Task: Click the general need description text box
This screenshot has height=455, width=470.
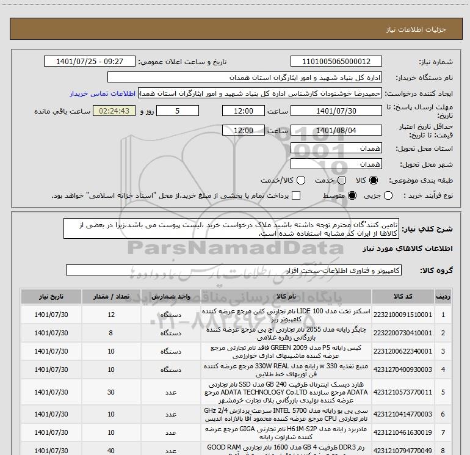Action: (x=231, y=229)
